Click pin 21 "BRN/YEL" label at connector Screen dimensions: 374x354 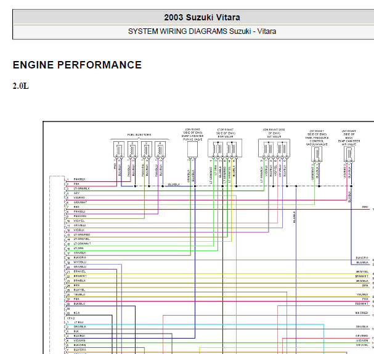[79, 271]
